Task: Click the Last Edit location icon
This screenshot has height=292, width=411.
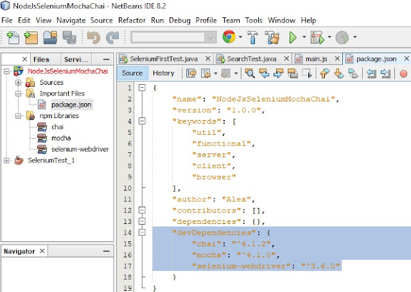Action: click(x=191, y=74)
